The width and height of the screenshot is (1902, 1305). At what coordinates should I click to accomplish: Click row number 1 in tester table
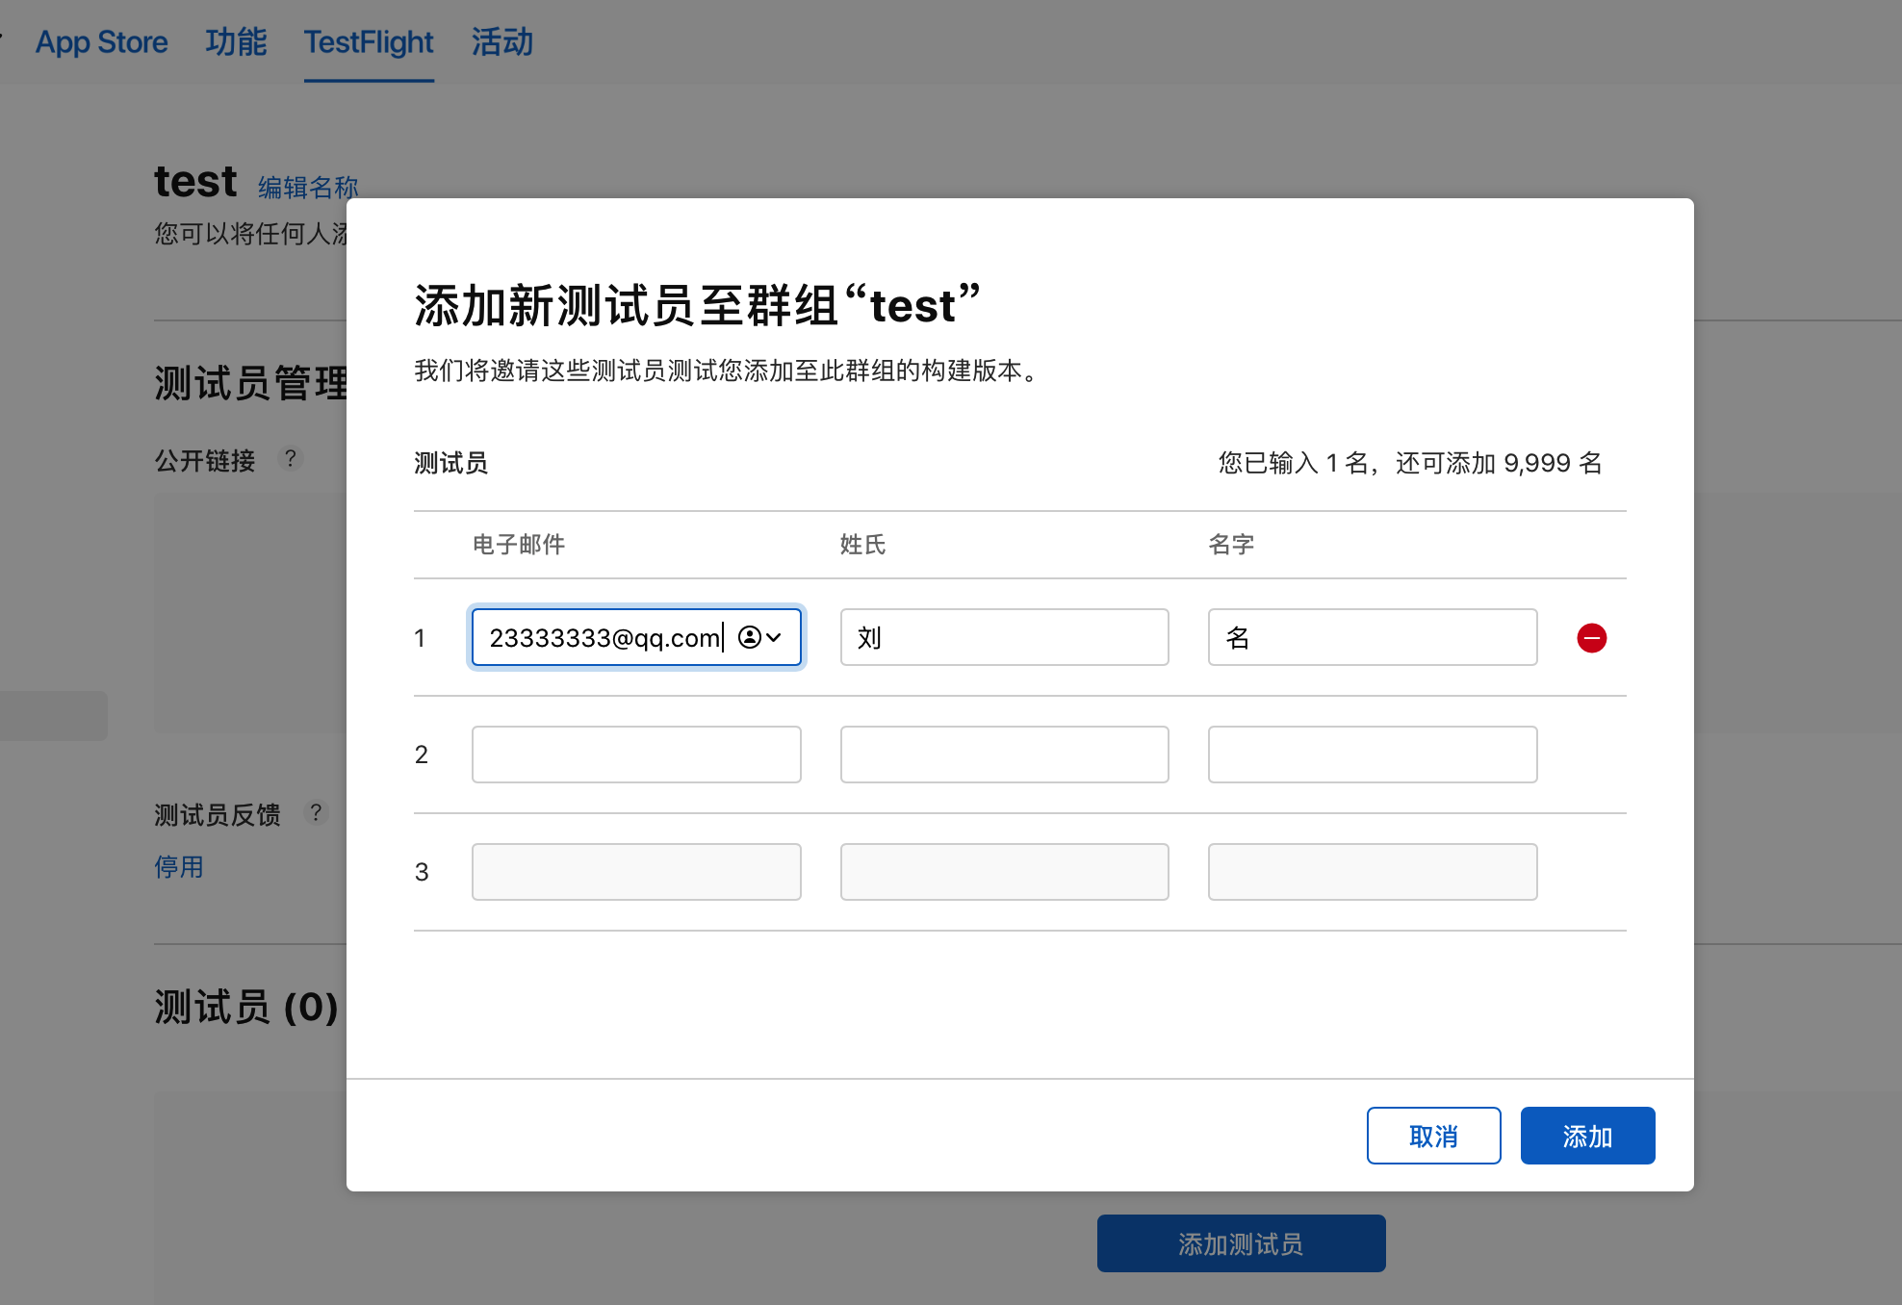(x=420, y=638)
